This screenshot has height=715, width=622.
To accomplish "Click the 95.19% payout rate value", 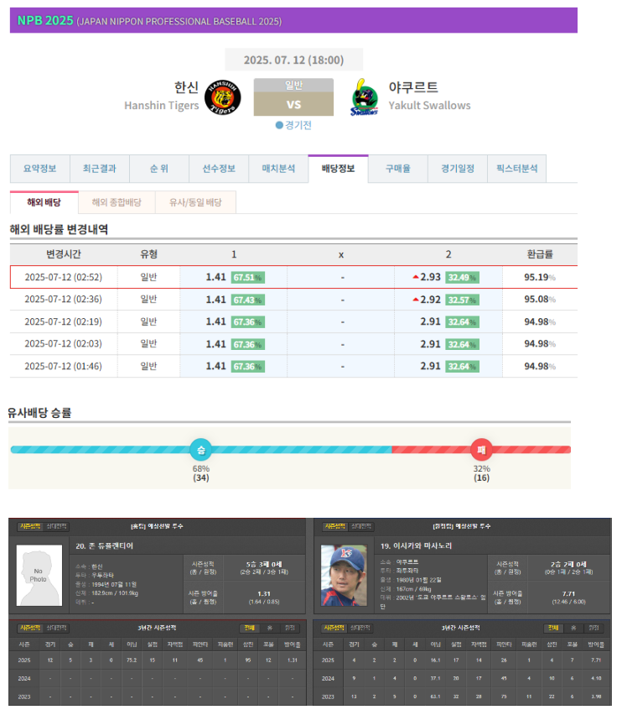I will (x=540, y=277).
